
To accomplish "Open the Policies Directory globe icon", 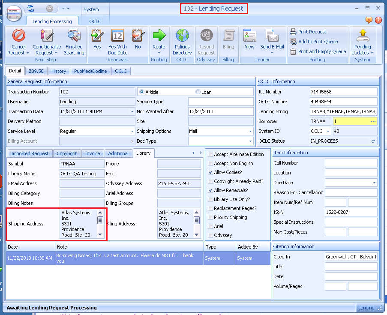I will tap(183, 36).
